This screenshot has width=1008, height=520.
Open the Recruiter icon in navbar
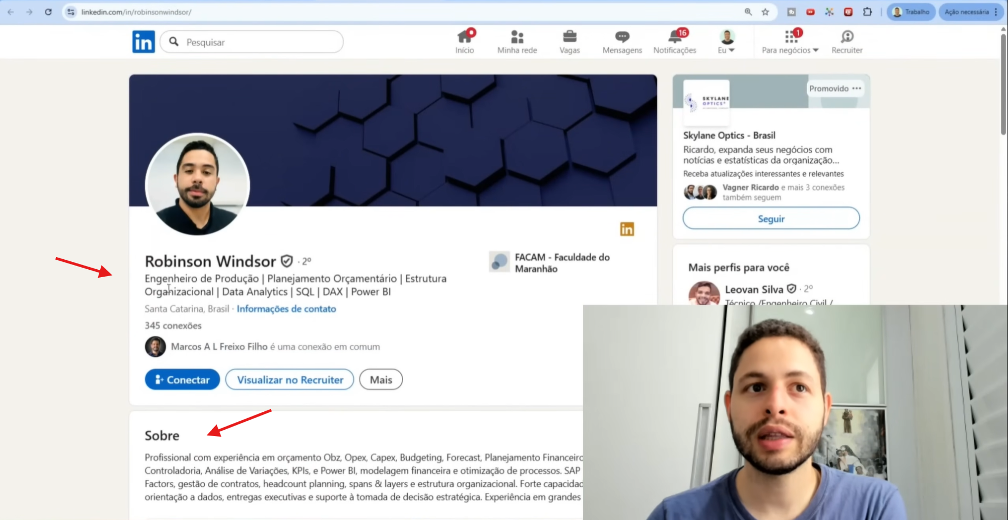click(x=847, y=42)
